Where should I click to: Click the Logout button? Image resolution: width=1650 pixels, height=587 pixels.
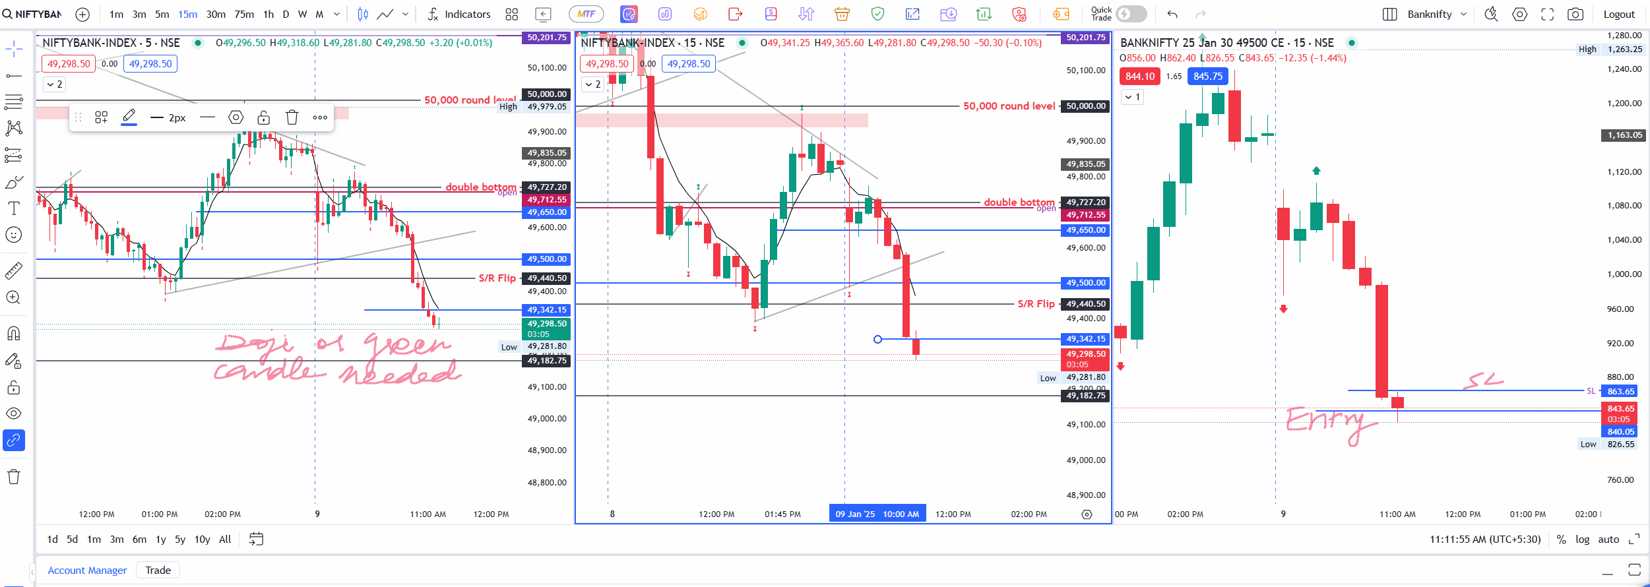tap(1619, 15)
